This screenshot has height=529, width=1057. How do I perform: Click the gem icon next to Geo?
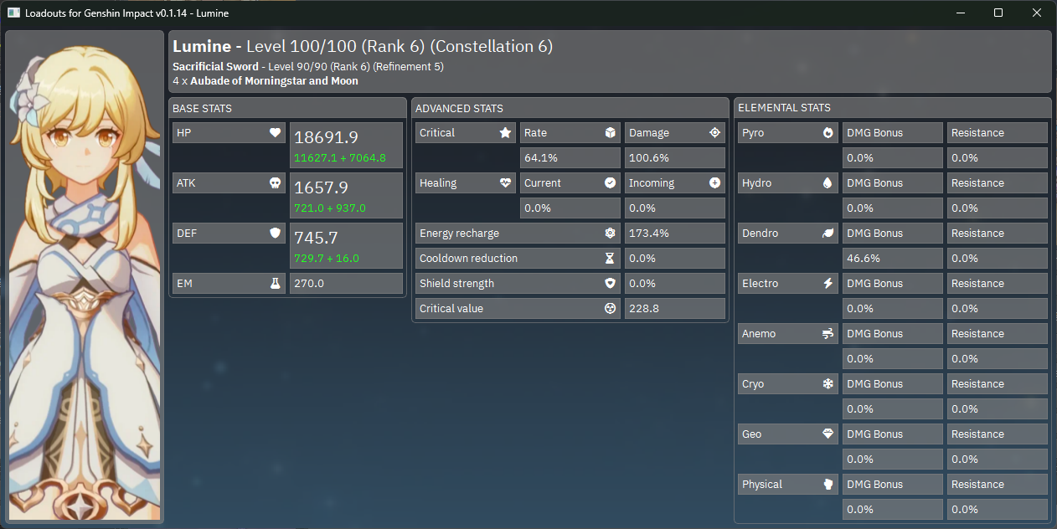(x=828, y=434)
